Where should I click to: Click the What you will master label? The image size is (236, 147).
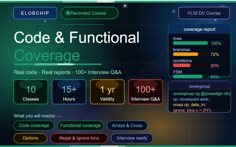[x=37, y=116]
